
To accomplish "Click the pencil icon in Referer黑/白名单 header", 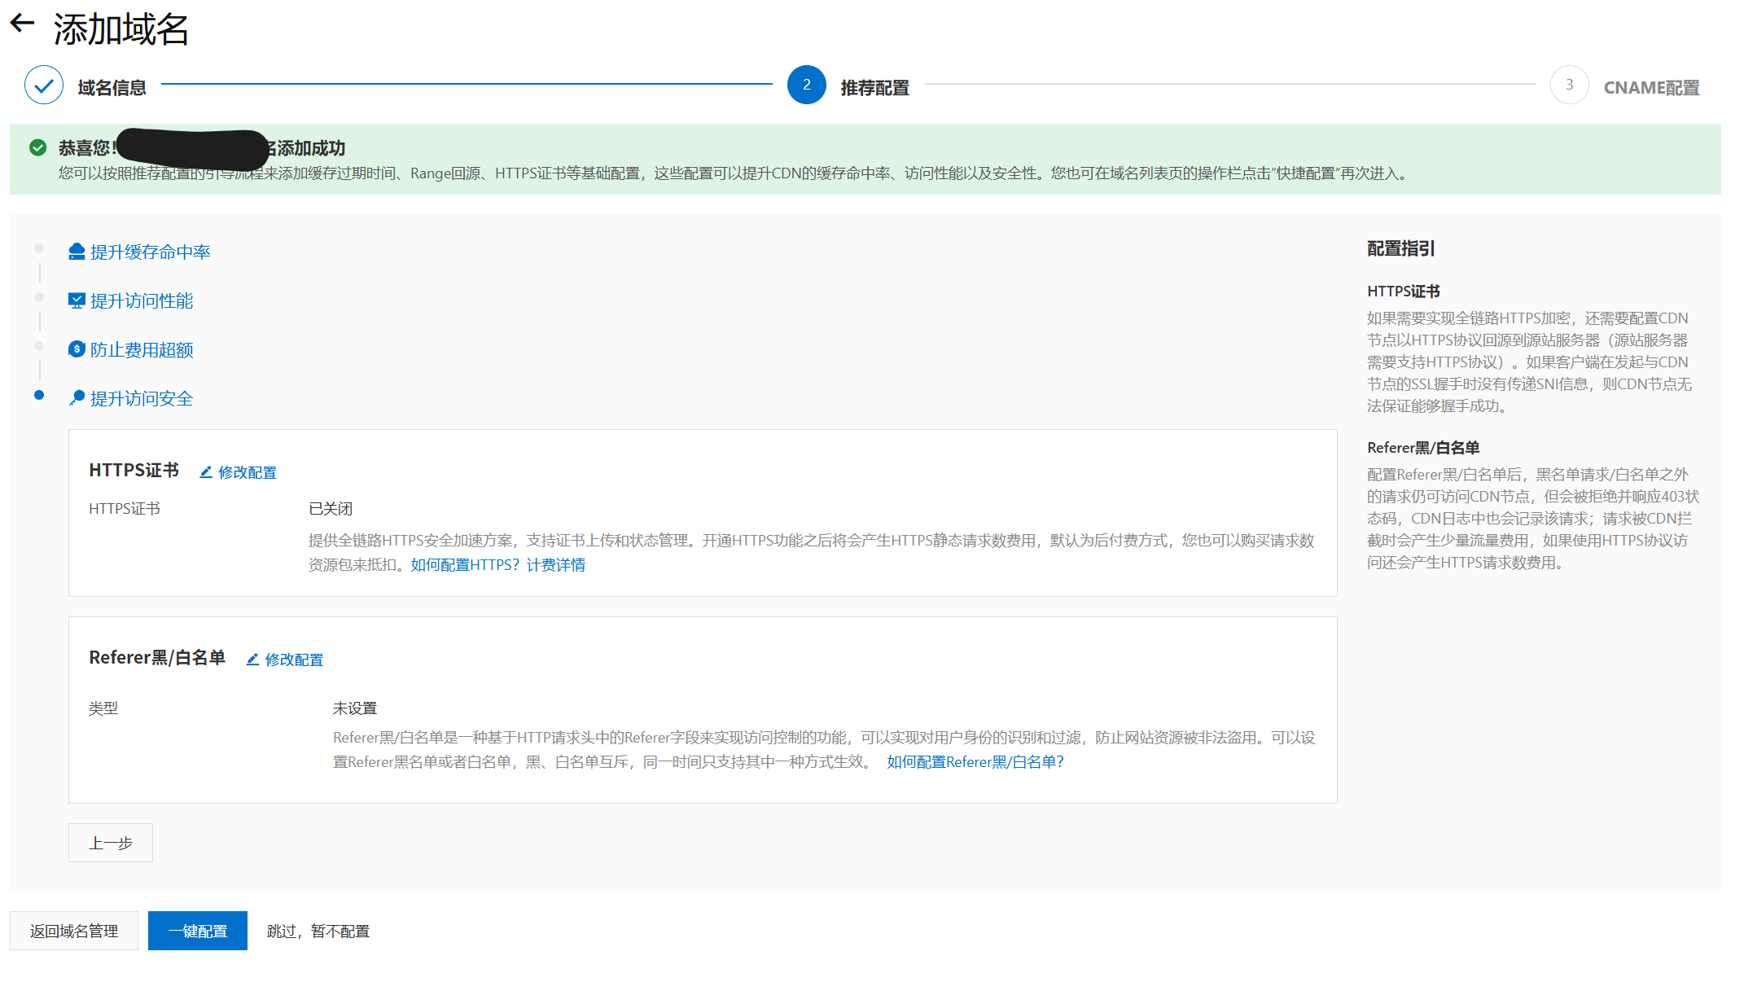I will [x=252, y=660].
